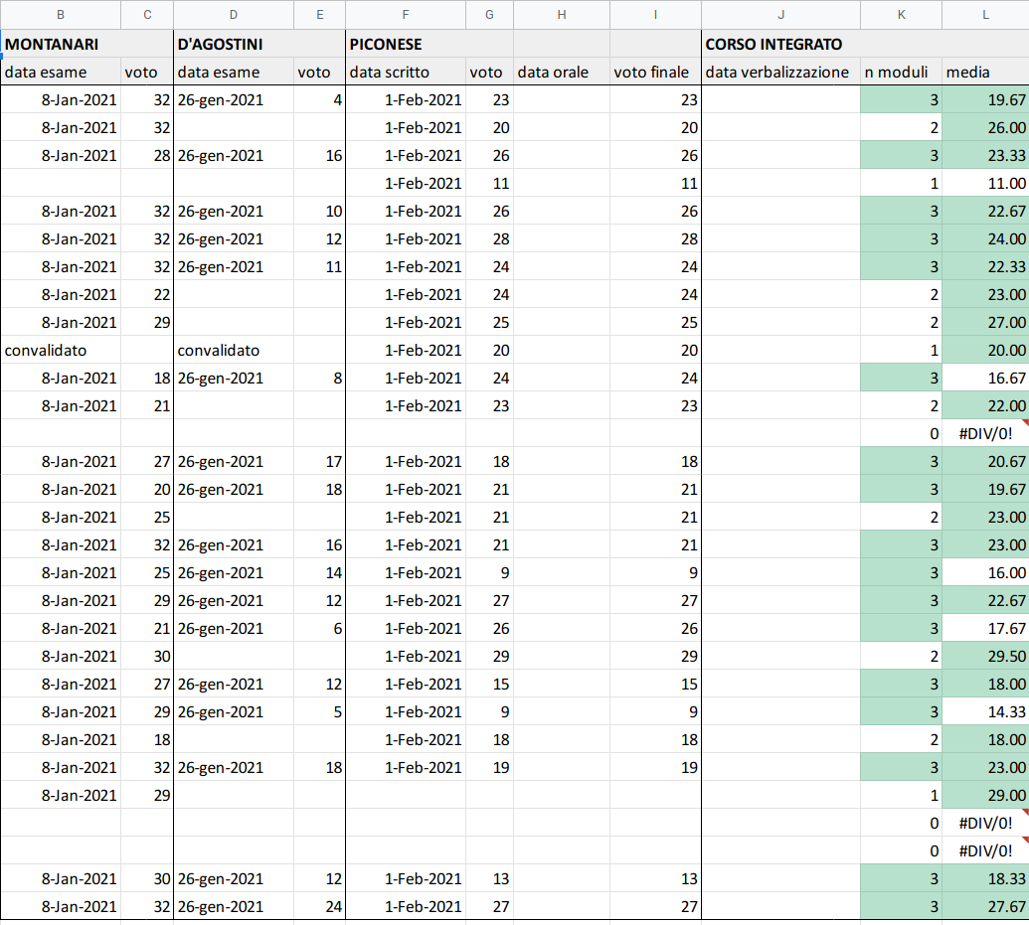The width and height of the screenshot is (1029, 925).
Task: Select the 'data scritto' header cell
Action: click(x=406, y=73)
